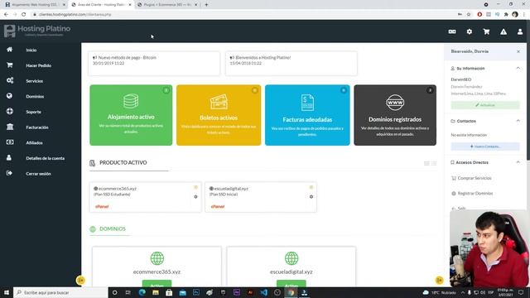The image size is (530, 298).
Task: Click the header currency icon
Action: 452,31
